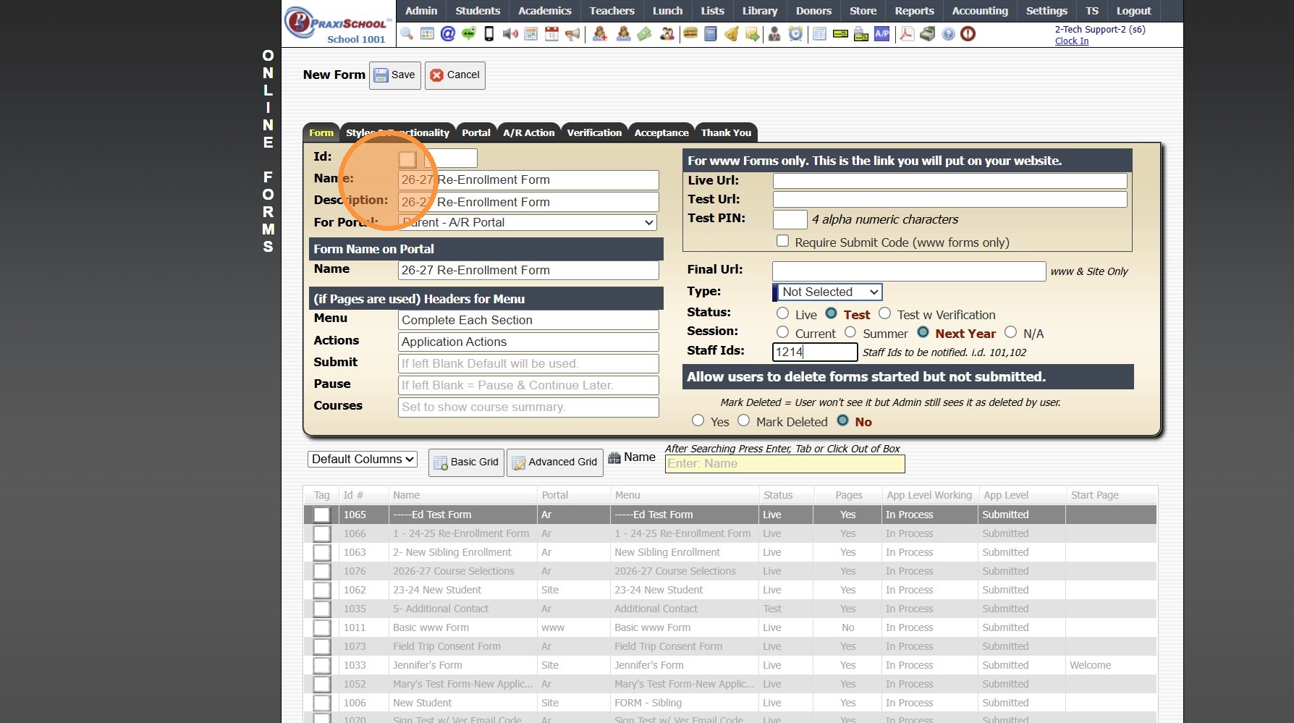Click the binoculars icon beside Name search
The height and width of the screenshot is (723, 1294).
614,457
